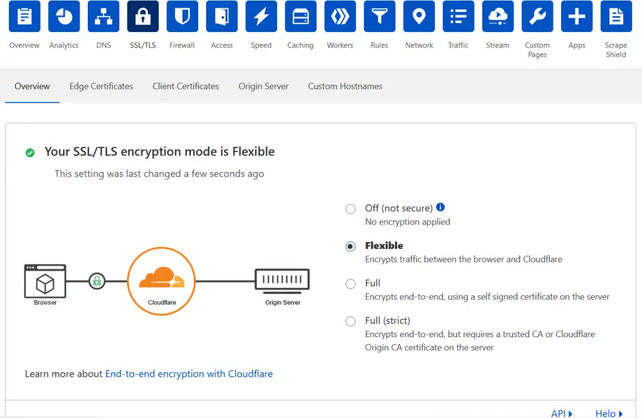Click 'Your SSL/TLS encryption mode is Flexible' heading
The height and width of the screenshot is (418, 642).
[160, 152]
